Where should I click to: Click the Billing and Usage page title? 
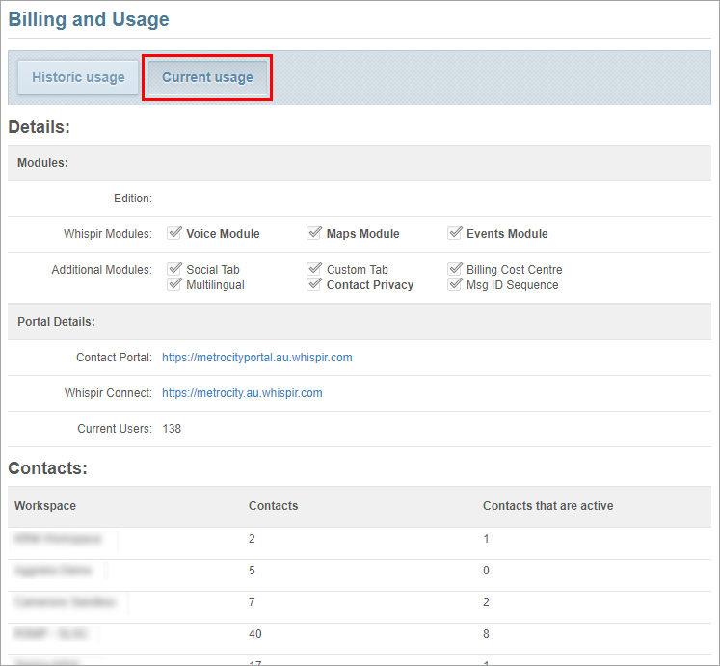pos(89,19)
